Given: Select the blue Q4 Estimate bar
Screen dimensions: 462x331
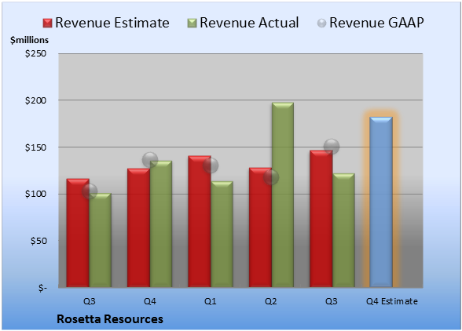Looking at the screenshot, I should 381,202.
